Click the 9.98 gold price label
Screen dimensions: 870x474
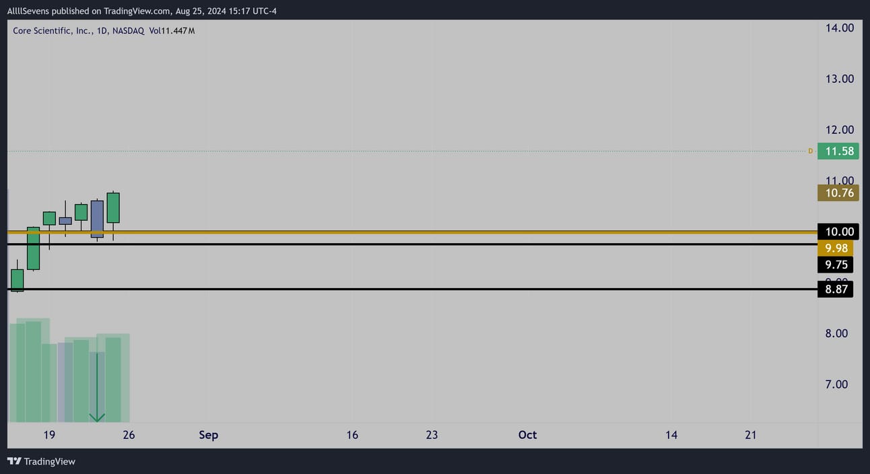tap(835, 248)
